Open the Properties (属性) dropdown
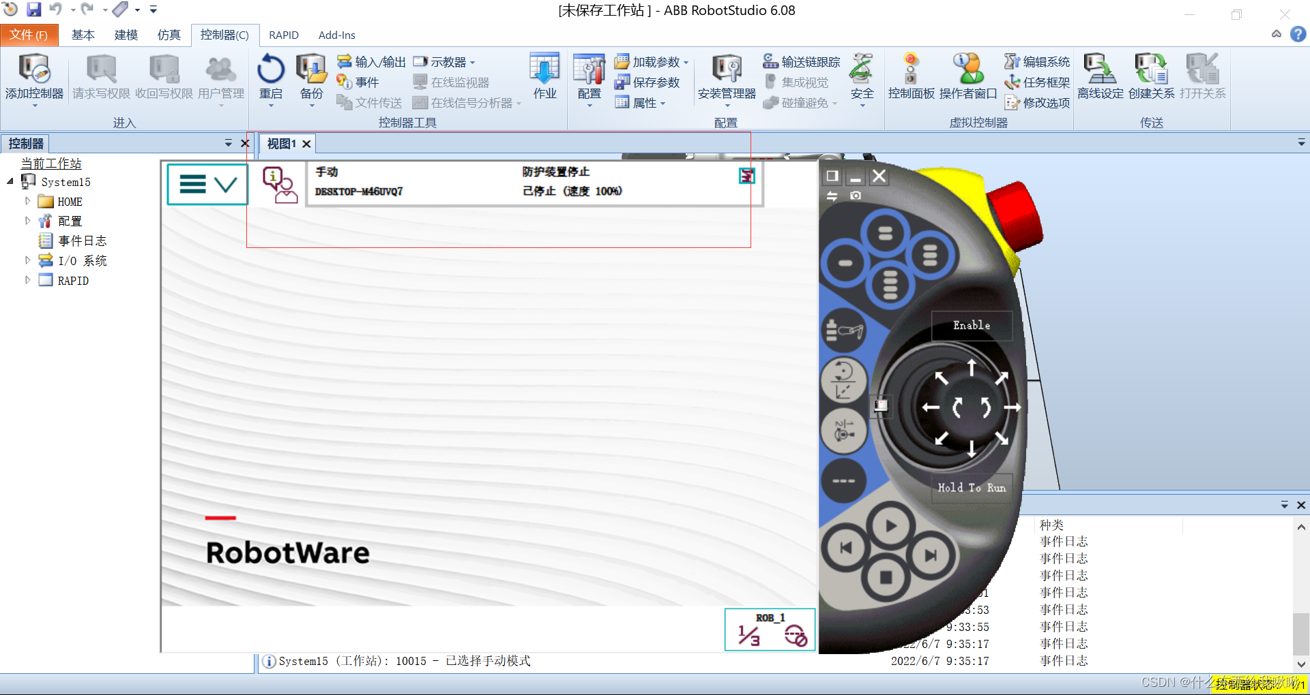1310x695 pixels. pyautogui.click(x=640, y=103)
